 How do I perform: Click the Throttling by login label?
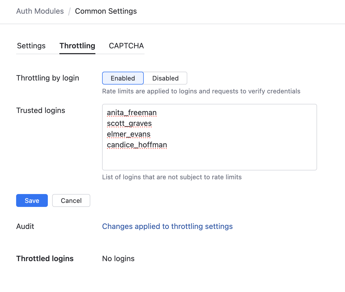pyautogui.click(x=48, y=78)
